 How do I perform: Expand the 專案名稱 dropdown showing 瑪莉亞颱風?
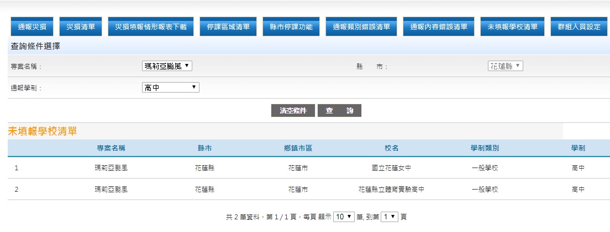tap(167, 66)
